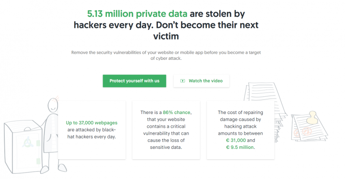Image resolution: width=345 pixels, height=179 pixels.
Task: Select the green 5.13 million private data headline
Action: click(137, 14)
